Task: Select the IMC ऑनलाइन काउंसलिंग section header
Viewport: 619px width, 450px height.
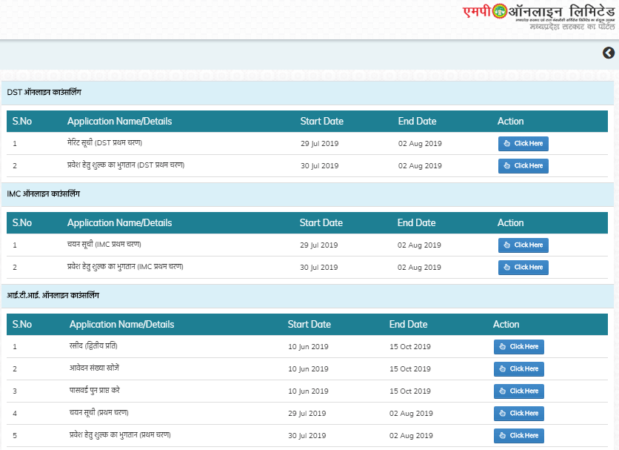Action: [x=44, y=194]
